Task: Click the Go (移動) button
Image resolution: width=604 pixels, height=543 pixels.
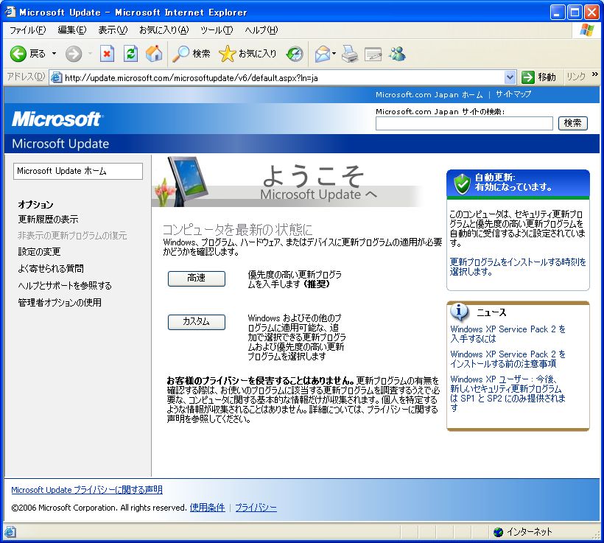Action: pos(539,77)
